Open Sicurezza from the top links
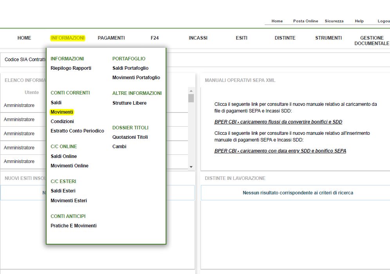Screen dimensions: 390x274 tap(334, 21)
